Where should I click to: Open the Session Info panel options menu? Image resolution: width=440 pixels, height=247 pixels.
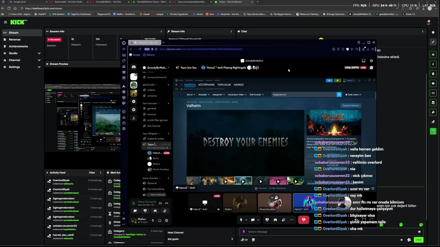click(161, 31)
